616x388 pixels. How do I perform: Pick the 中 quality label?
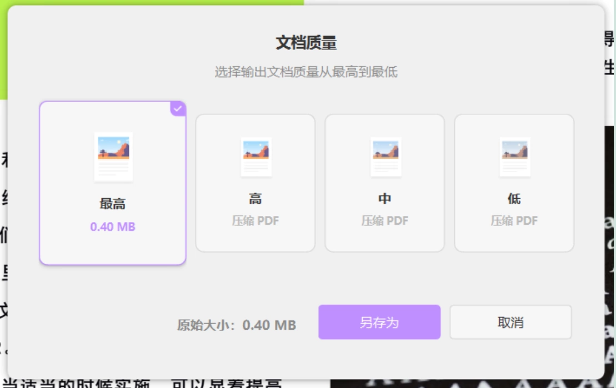pos(384,199)
